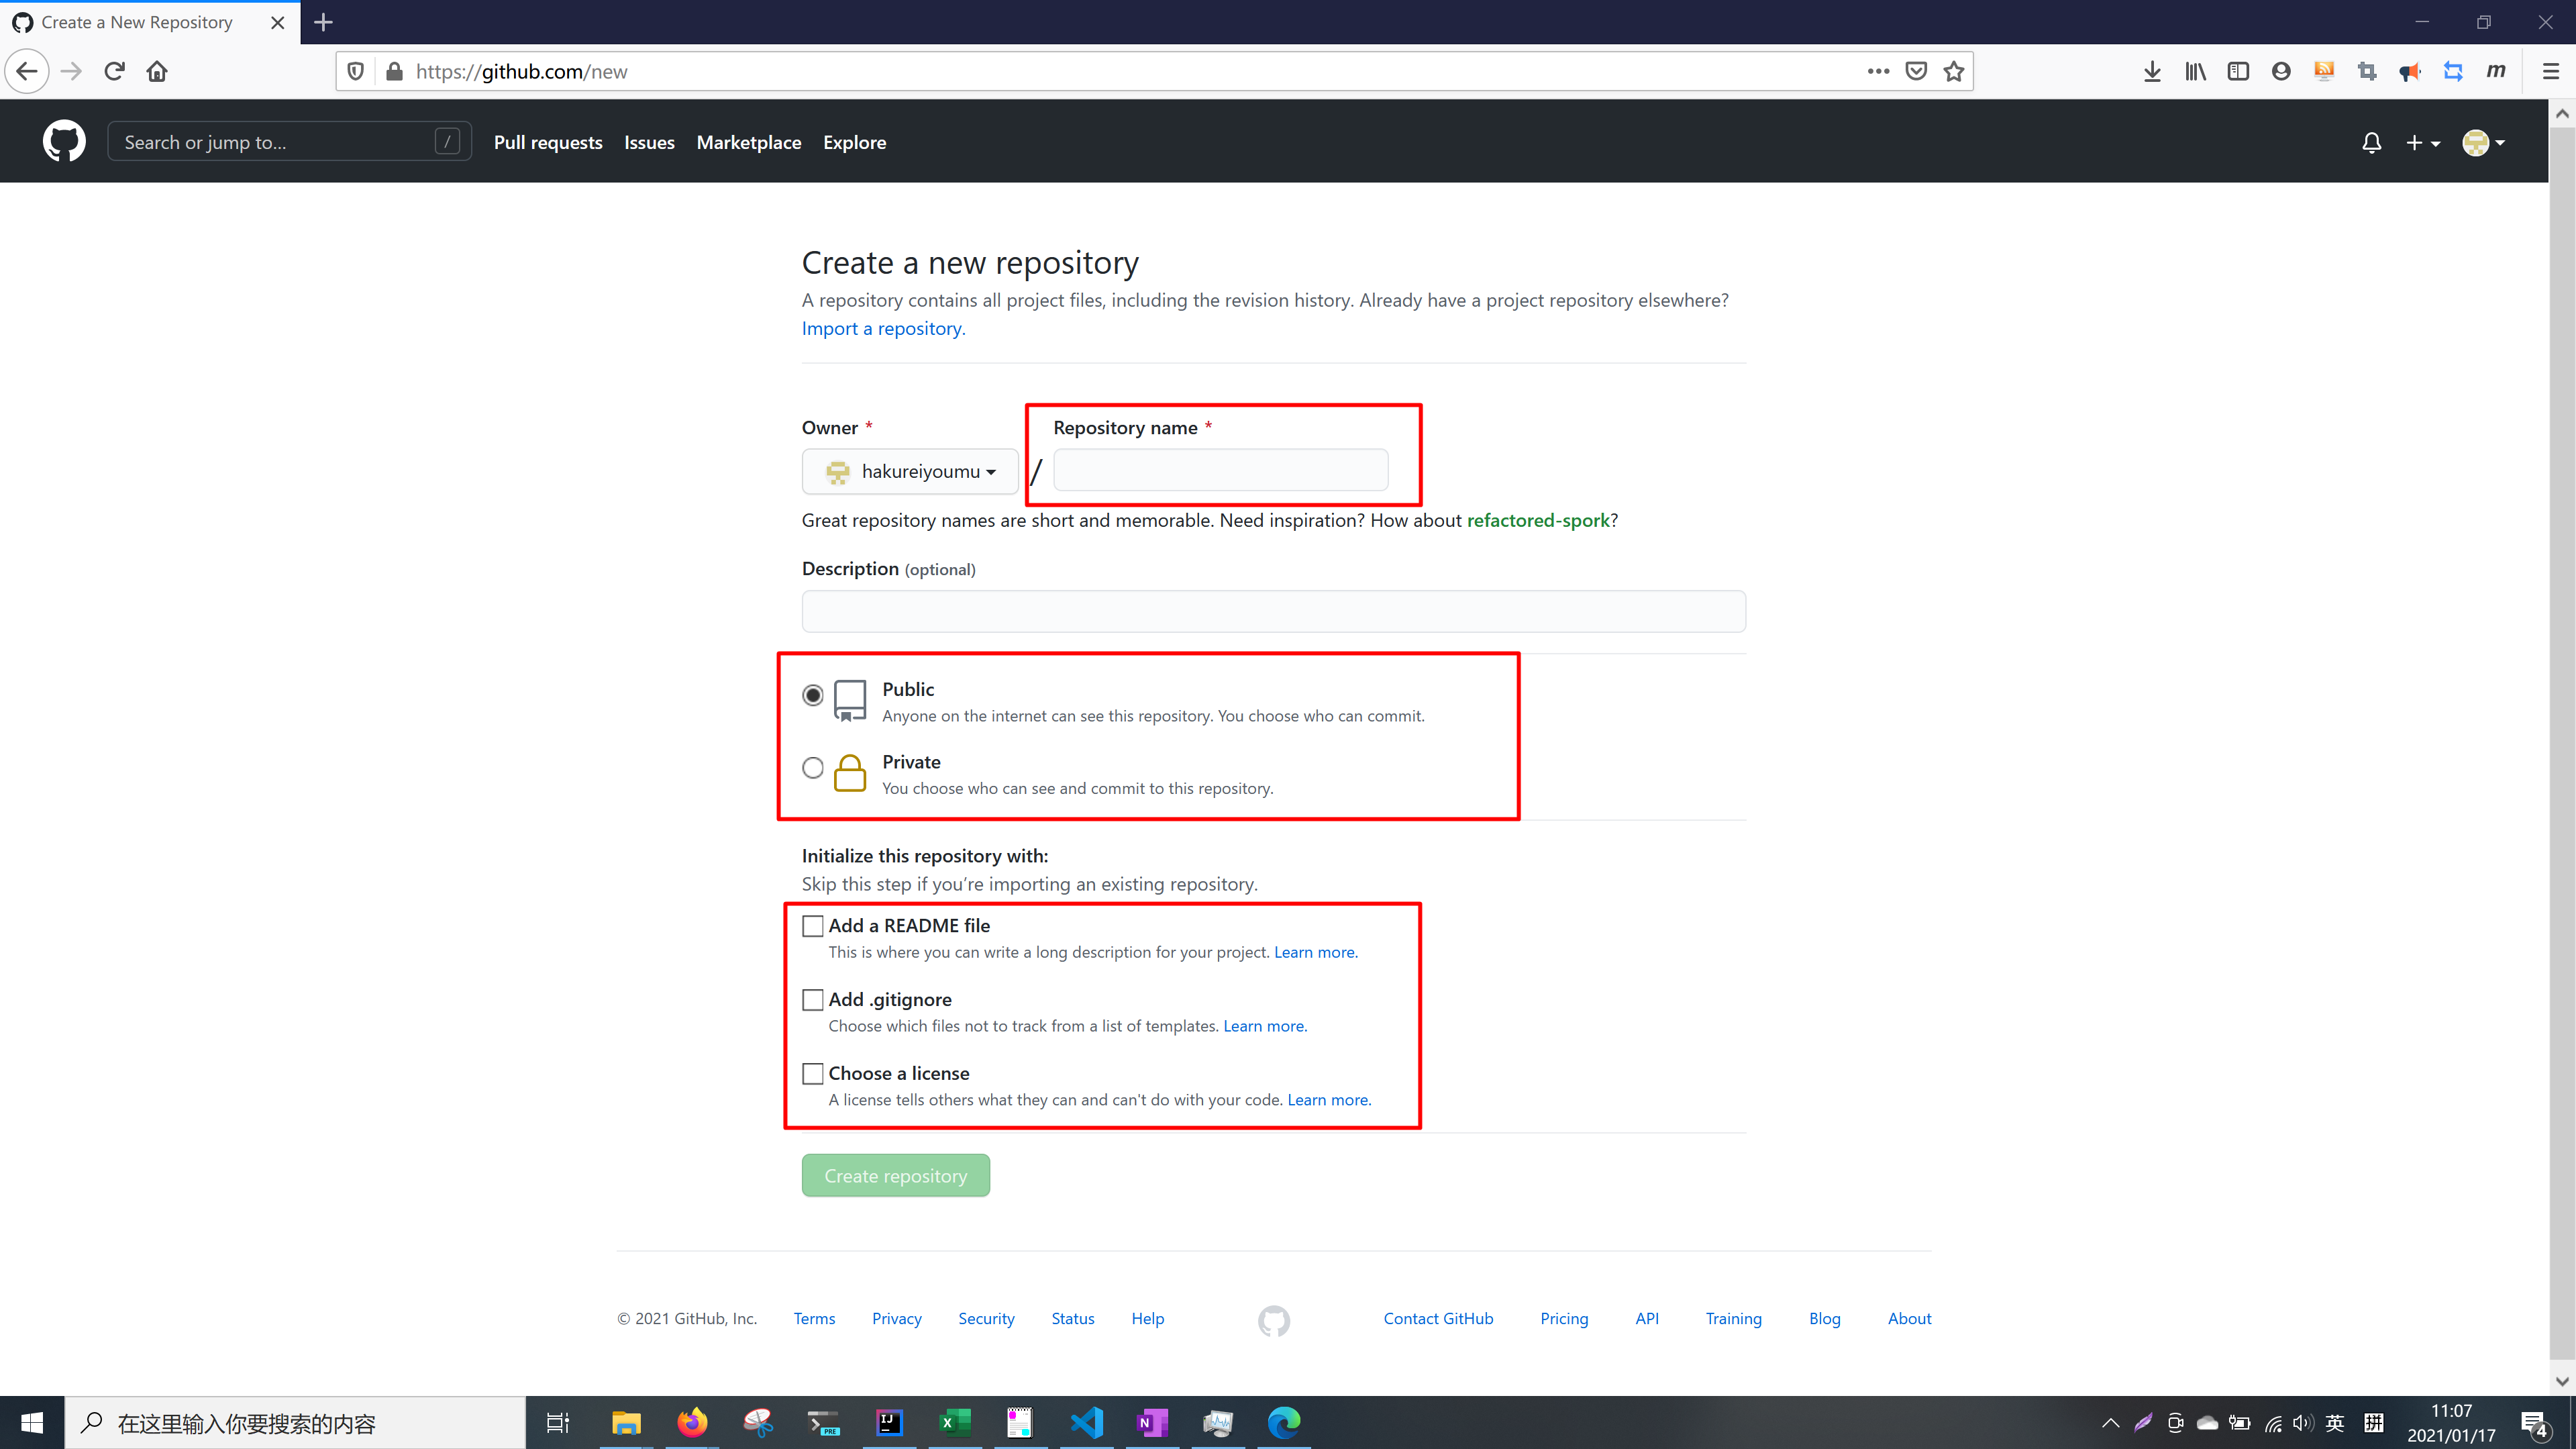Expand the Owner hakureiyoumu dropdown

point(910,471)
